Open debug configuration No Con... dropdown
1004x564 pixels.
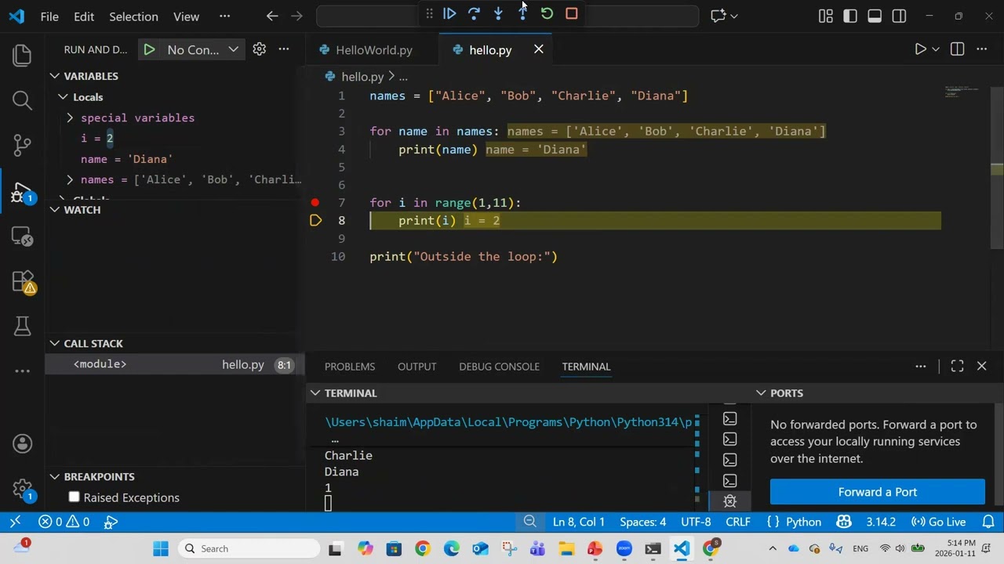pos(202,49)
